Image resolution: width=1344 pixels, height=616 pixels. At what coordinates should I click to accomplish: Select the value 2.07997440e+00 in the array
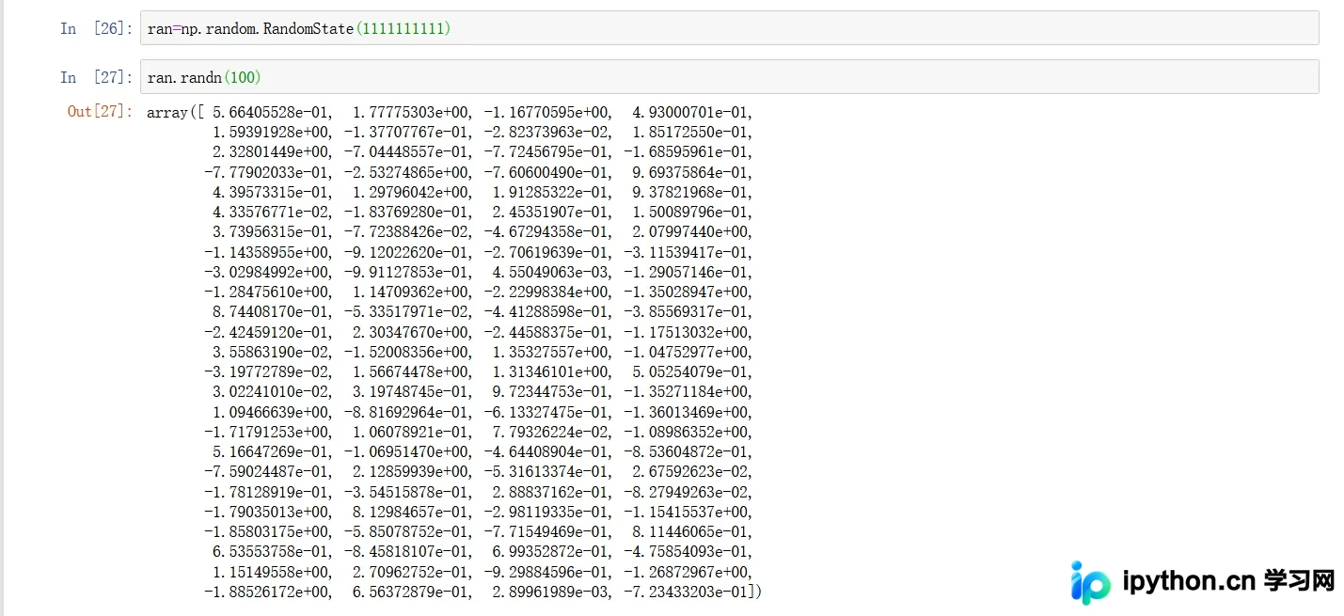click(x=692, y=231)
